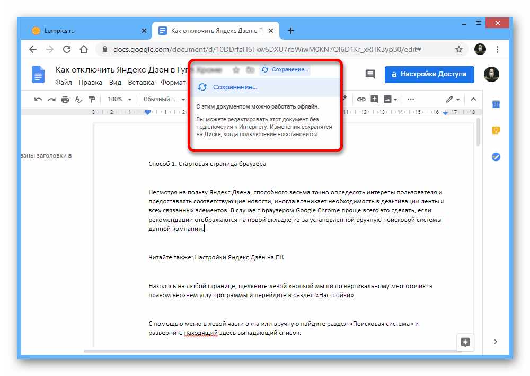Open the Файл menu
Viewport: 530px width, 376px height.
[x=64, y=83]
